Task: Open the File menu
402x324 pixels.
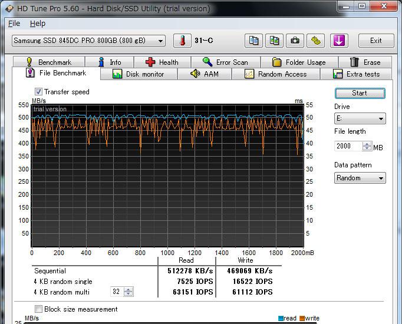Action: point(14,24)
